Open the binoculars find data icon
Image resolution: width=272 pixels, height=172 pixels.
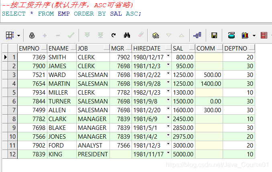pyautogui.click(x=127, y=35)
